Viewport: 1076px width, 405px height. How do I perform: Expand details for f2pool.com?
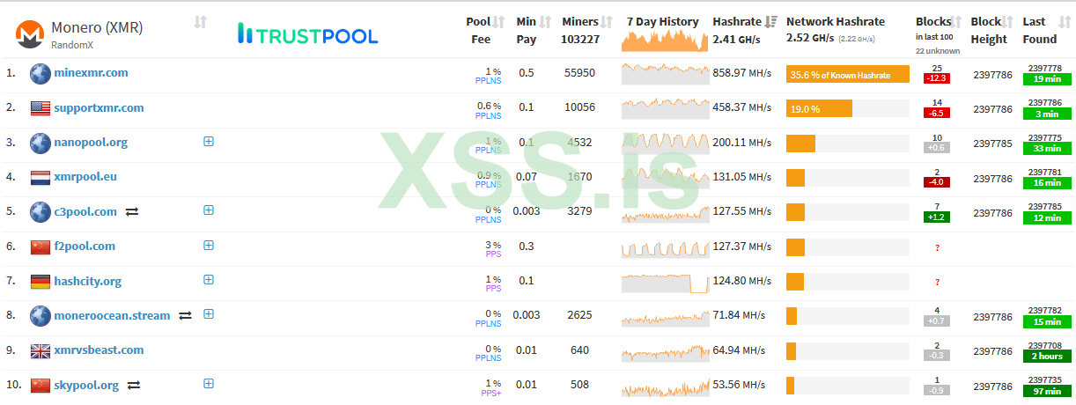click(209, 245)
